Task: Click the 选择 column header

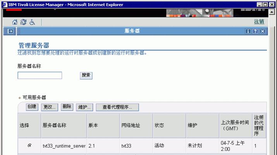Action: click(x=29, y=126)
